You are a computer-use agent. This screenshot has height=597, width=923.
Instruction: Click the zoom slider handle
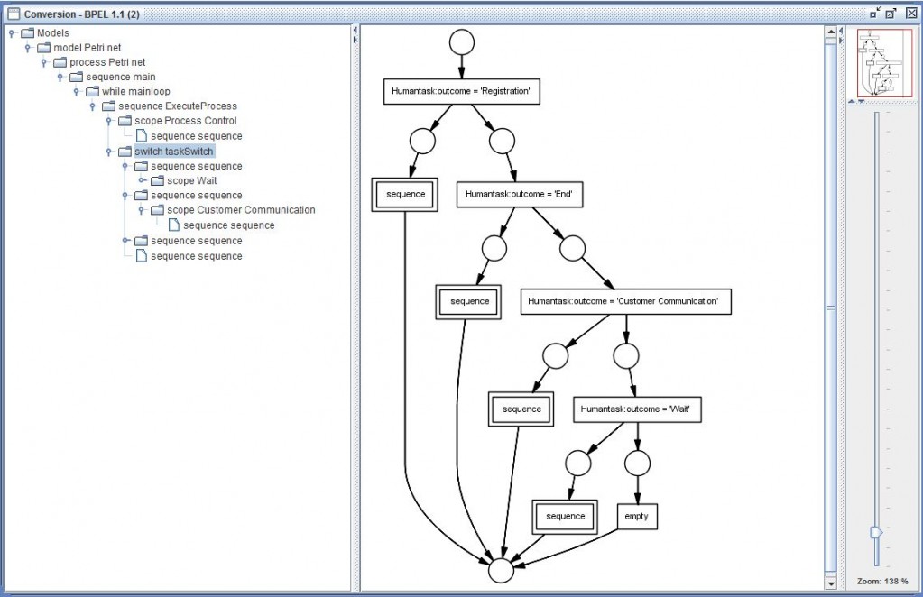(875, 533)
